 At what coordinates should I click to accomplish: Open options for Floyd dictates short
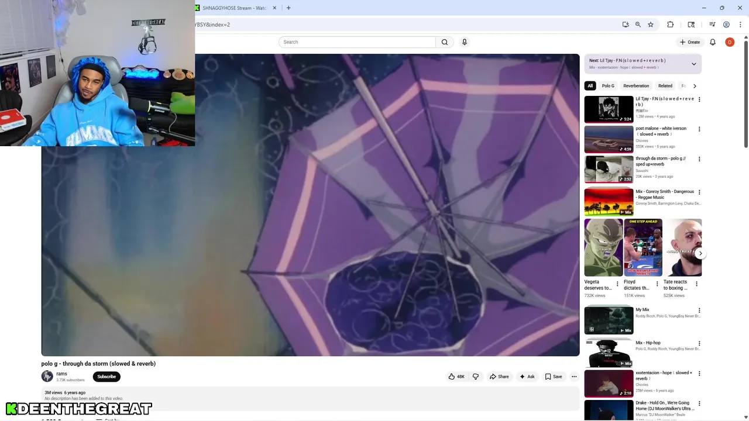(x=657, y=284)
